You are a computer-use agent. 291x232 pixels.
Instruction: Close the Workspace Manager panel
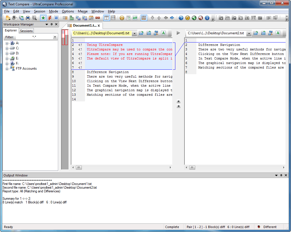(x=56, y=24)
